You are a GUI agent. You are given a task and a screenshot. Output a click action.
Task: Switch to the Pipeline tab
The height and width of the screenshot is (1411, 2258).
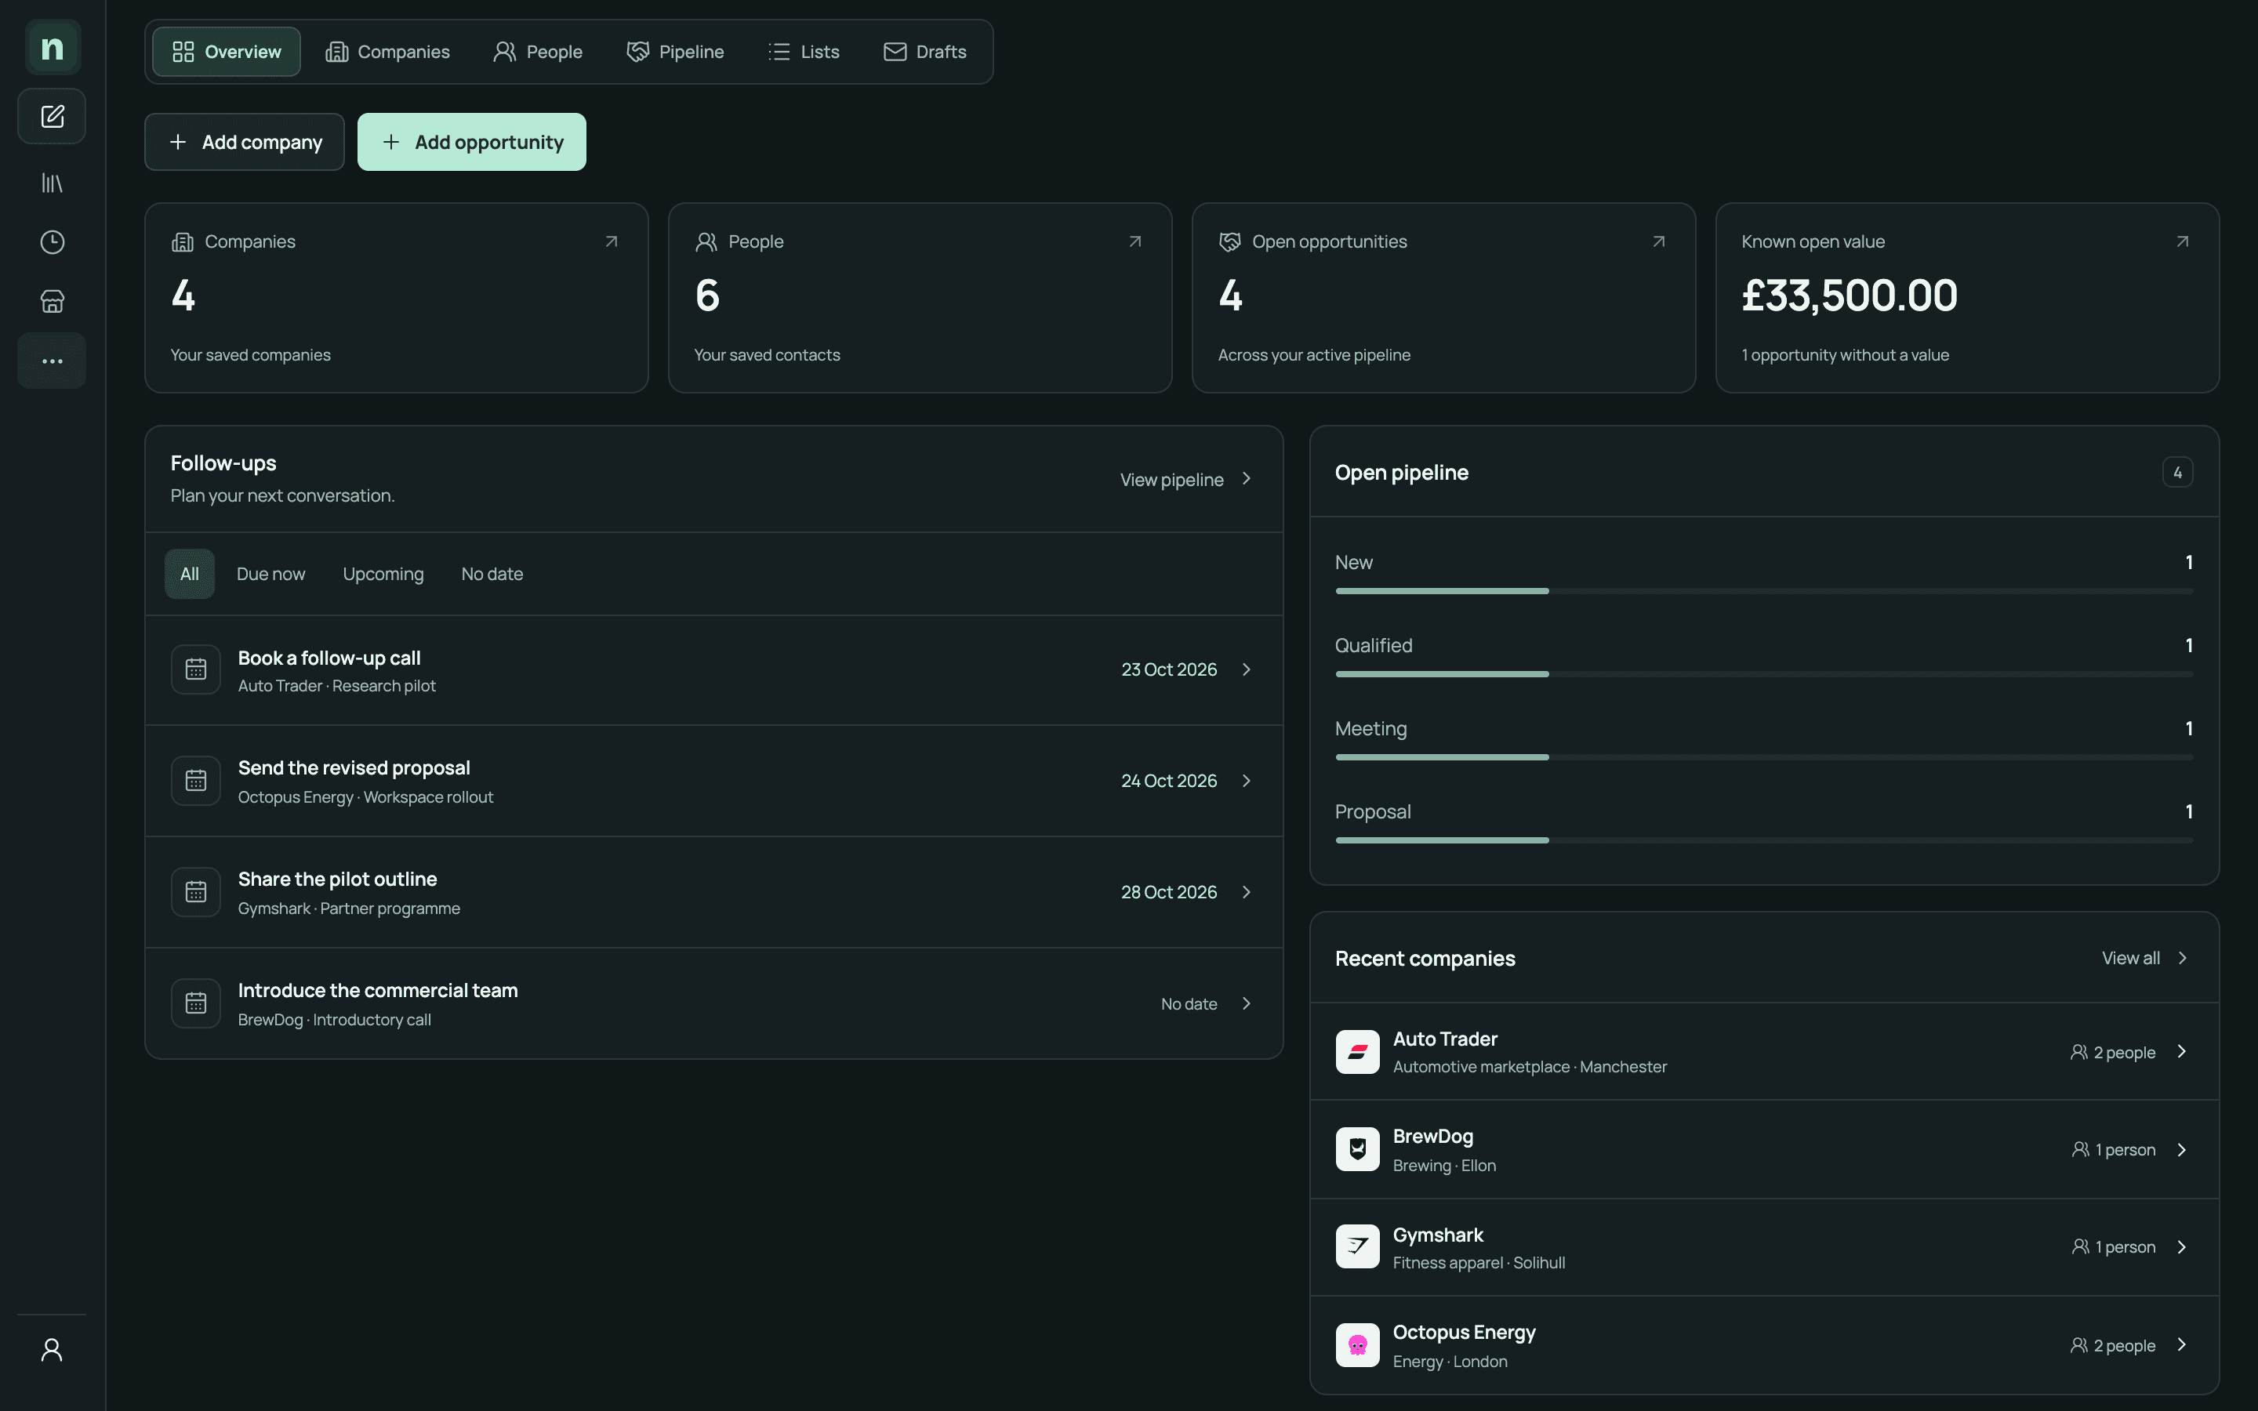point(674,51)
